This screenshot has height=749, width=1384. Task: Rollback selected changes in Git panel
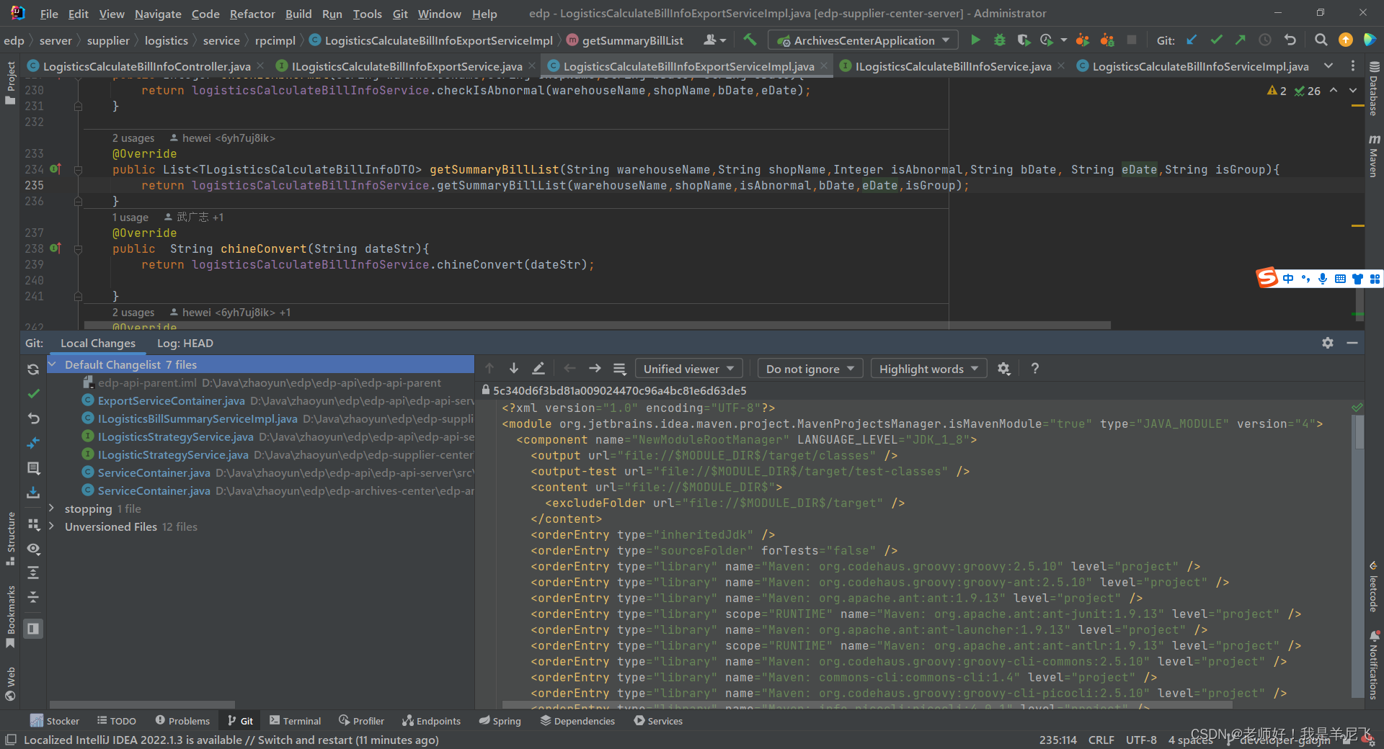point(33,418)
